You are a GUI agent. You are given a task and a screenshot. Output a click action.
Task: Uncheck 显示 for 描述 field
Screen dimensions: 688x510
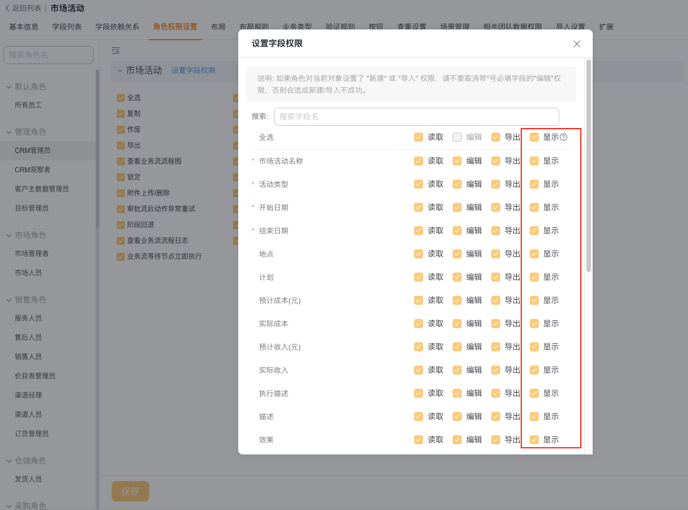[x=534, y=416]
